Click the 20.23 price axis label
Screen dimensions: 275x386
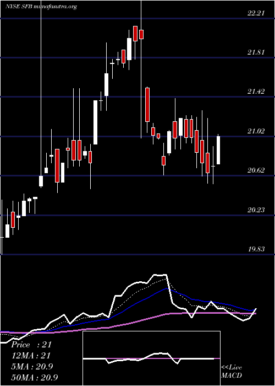(256, 210)
